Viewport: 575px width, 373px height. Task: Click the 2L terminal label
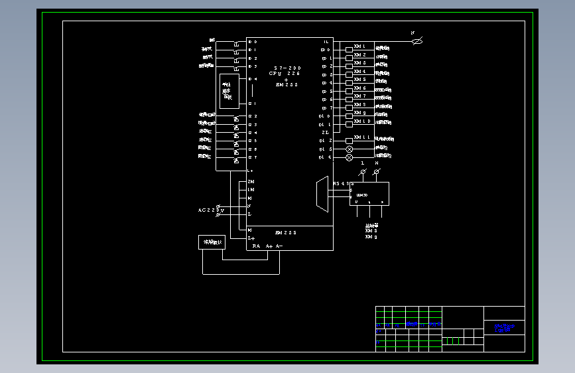[325, 133]
